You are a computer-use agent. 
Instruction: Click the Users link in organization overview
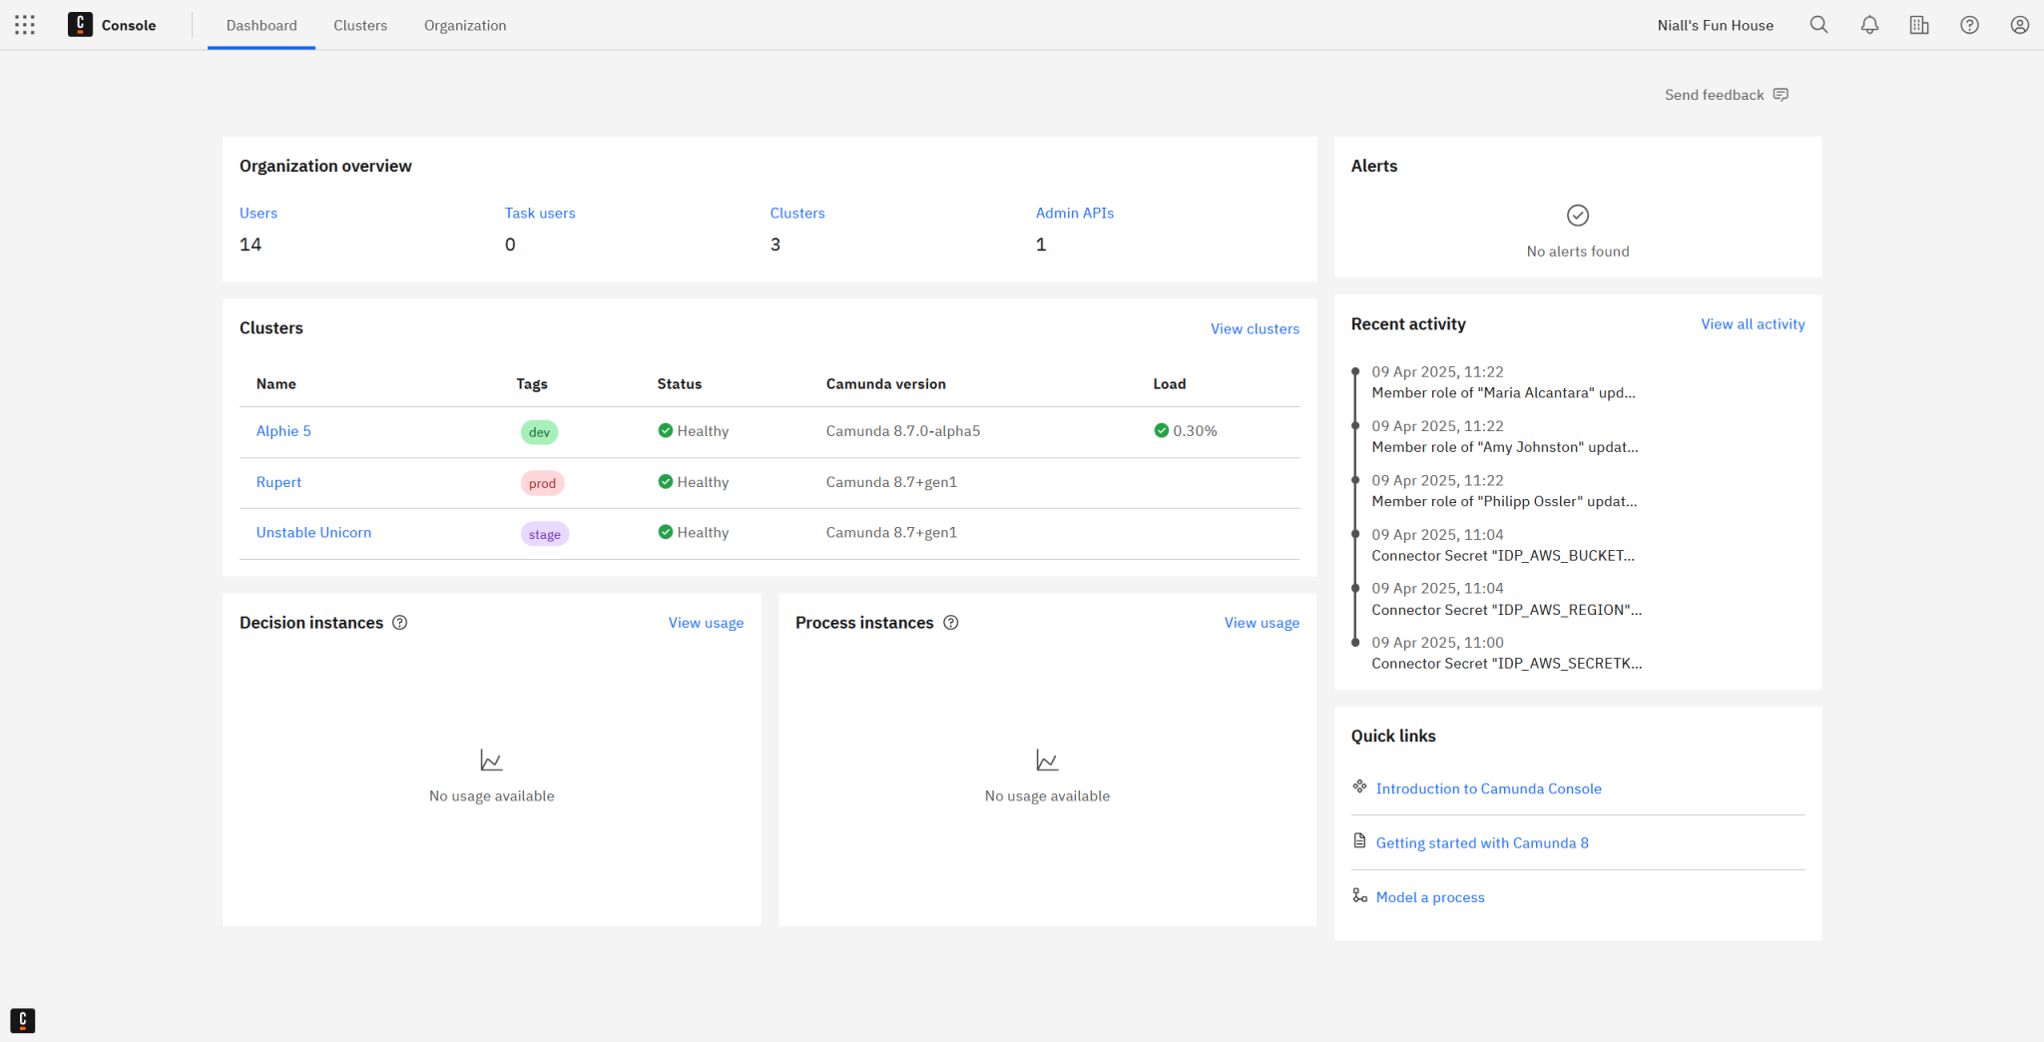(258, 213)
